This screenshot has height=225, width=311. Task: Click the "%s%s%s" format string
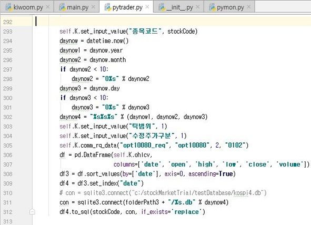pos(103,117)
